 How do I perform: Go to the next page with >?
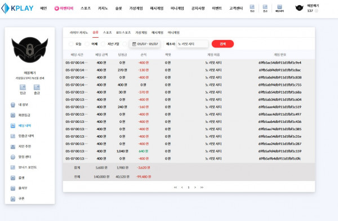[x=195, y=187]
